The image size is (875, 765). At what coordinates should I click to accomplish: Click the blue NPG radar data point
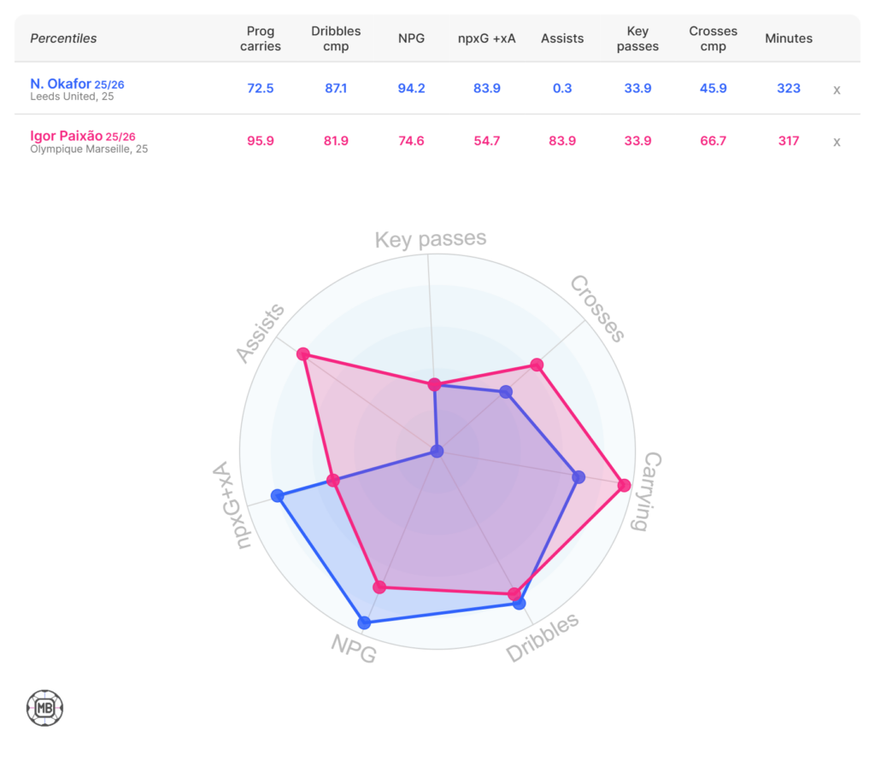(x=365, y=622)
